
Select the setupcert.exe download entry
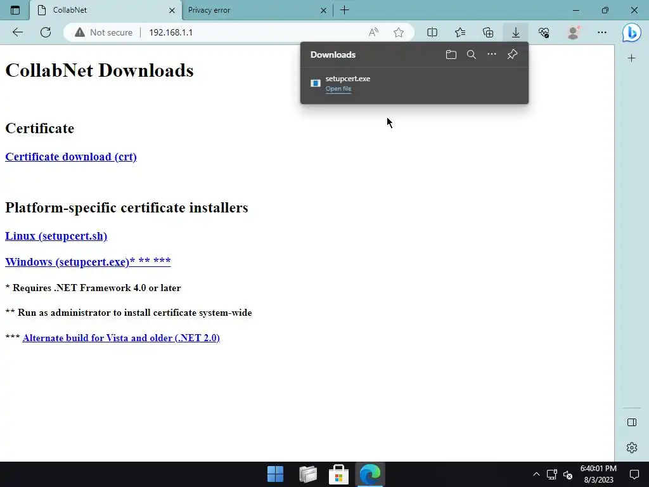tap(414, 83)
